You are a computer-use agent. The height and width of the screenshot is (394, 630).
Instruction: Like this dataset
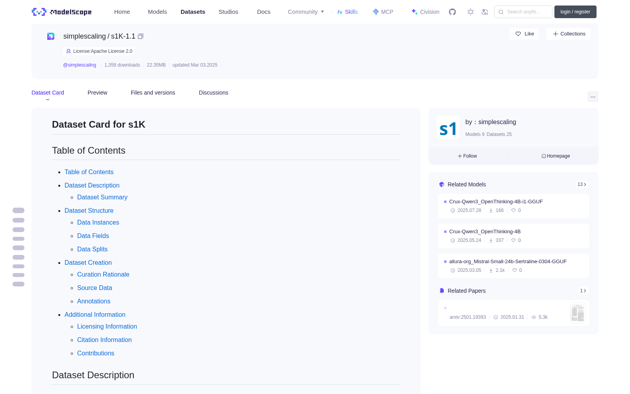[x=524, y=34]
